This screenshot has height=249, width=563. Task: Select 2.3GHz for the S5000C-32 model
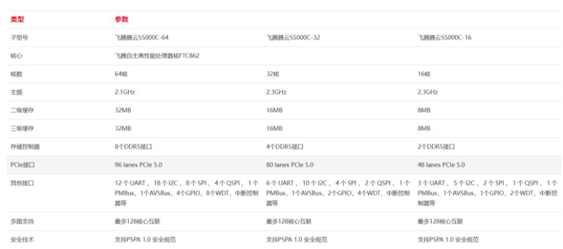pos(276,92)
